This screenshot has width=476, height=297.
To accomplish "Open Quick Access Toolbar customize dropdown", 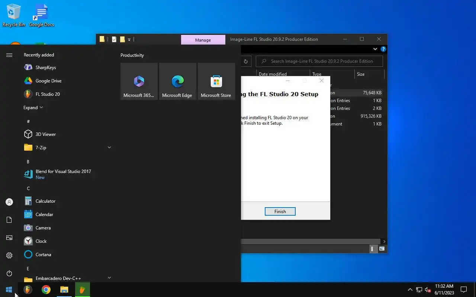I will 129,39.
